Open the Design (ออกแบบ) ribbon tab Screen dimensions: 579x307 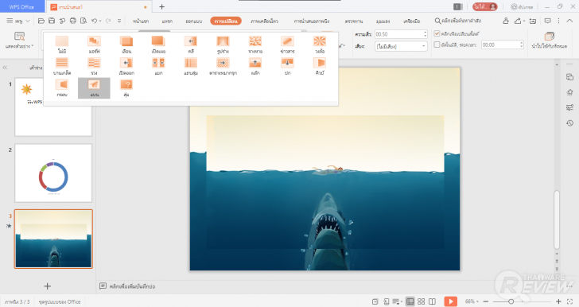(x=193, y=21)
